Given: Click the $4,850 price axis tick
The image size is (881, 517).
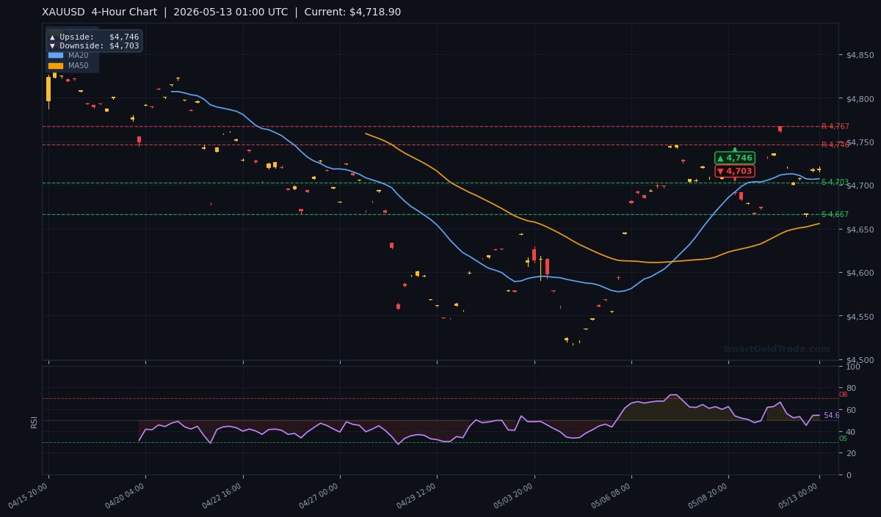Looking at the screenshot, I should click(x=860, y=55).
